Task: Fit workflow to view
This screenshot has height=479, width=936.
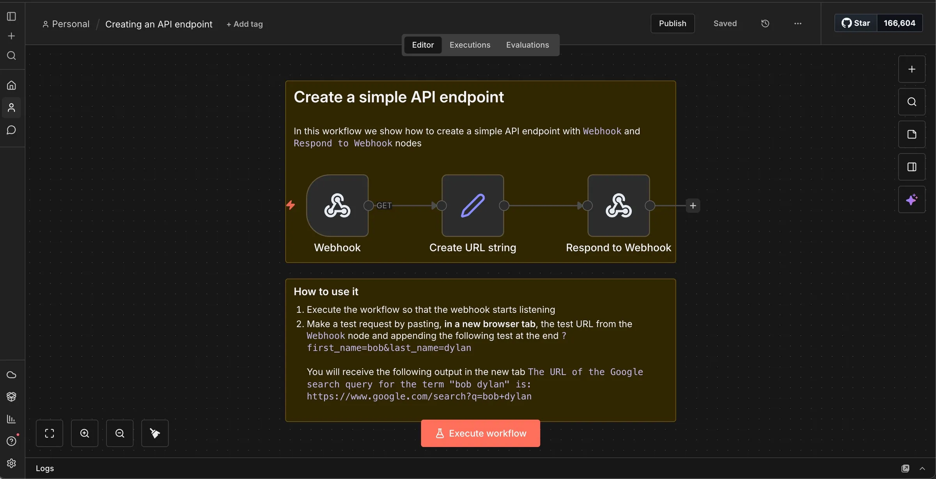Action: (x=50, y=433)
